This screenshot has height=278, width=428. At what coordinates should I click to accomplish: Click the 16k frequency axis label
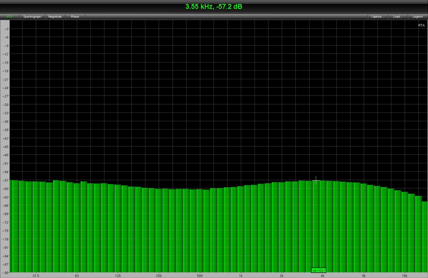pos(404,276)
